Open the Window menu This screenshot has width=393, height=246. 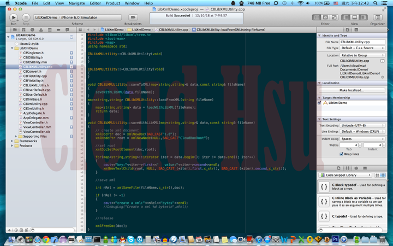pyautogui.click(x=132, y=3)
